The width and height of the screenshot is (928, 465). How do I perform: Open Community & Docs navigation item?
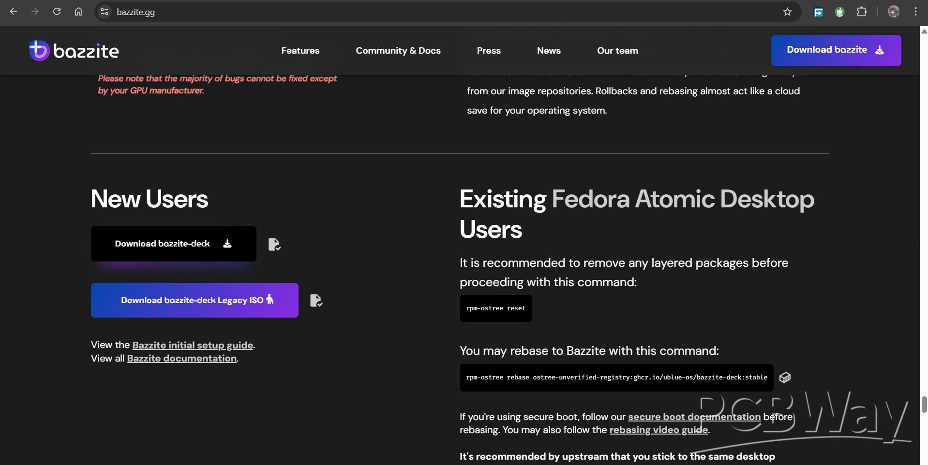pyautogui.click(x=398, y=51)
